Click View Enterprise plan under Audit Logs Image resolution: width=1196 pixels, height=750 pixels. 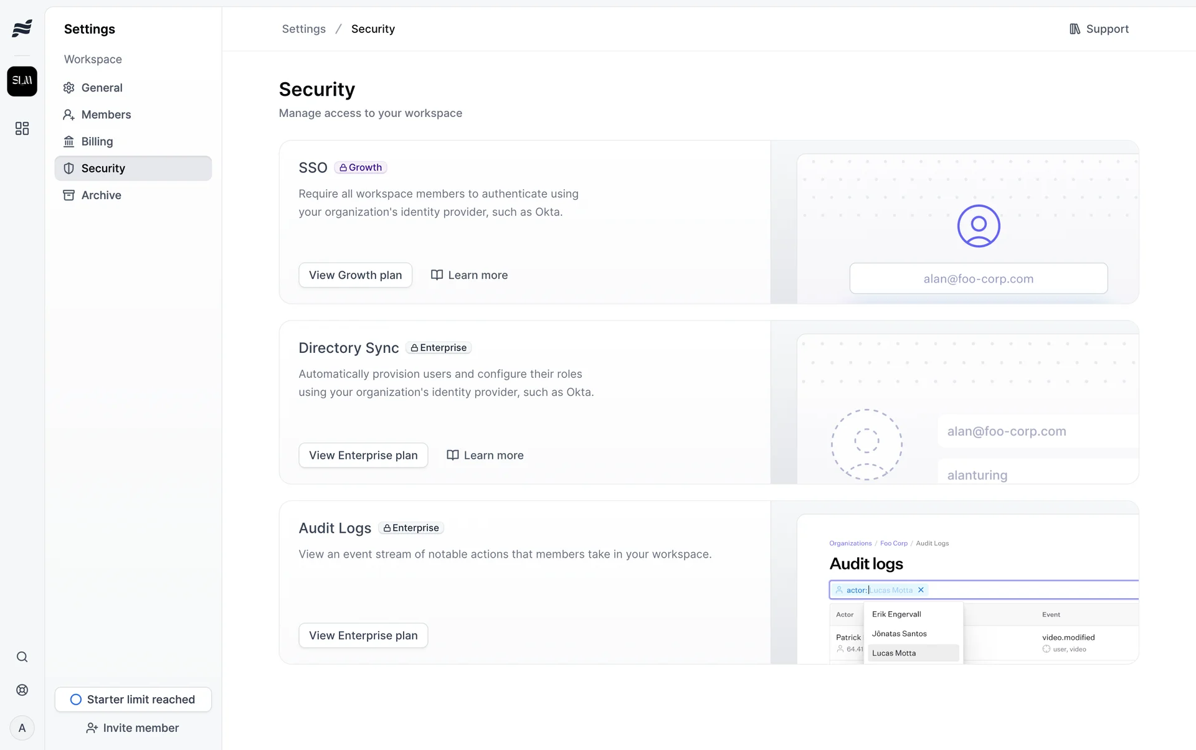363,635
